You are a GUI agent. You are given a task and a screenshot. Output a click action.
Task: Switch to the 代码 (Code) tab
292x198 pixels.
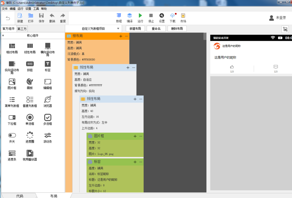tap(20, 196)
